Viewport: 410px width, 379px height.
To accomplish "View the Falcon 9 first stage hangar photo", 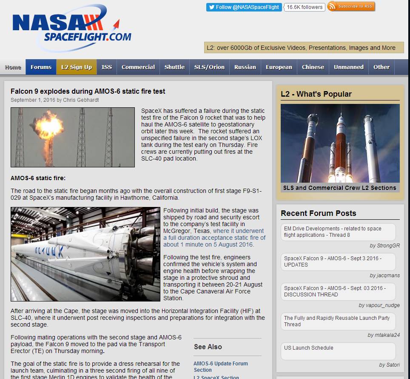I will [x=85, y=254].
